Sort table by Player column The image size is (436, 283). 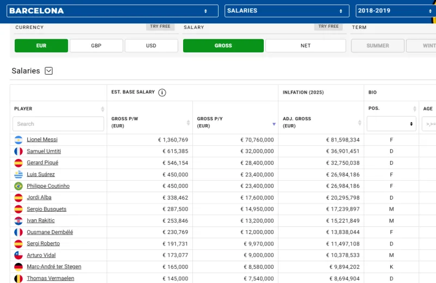coord(102,109)
